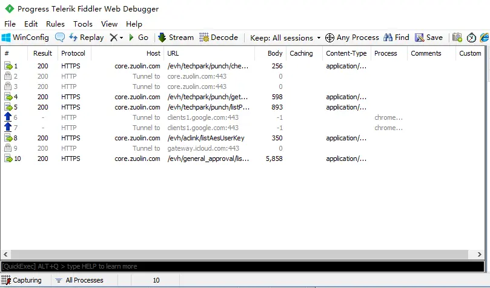
Task: Click body size 598 cell
Action: pyautogui.click(x=277, y=97)
